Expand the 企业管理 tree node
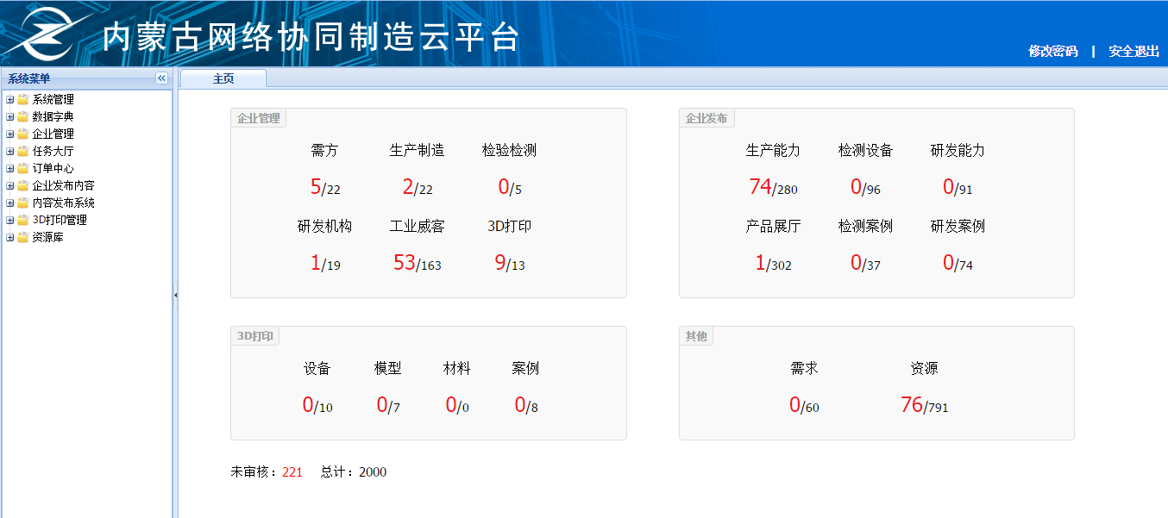1168x518 pixels. 10,134
